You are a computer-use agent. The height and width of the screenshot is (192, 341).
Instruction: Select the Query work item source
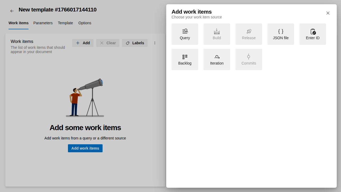coord(185,34)
